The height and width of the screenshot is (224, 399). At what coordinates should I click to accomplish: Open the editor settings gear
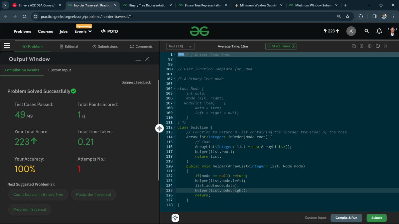pos(369,46)
